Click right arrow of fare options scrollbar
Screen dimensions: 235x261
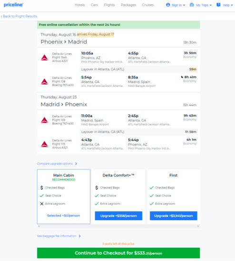[x=198, y=226]
